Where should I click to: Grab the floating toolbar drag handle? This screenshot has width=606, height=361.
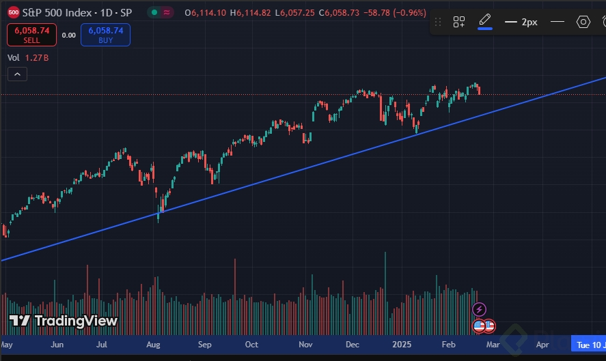[x=438, y=22]
